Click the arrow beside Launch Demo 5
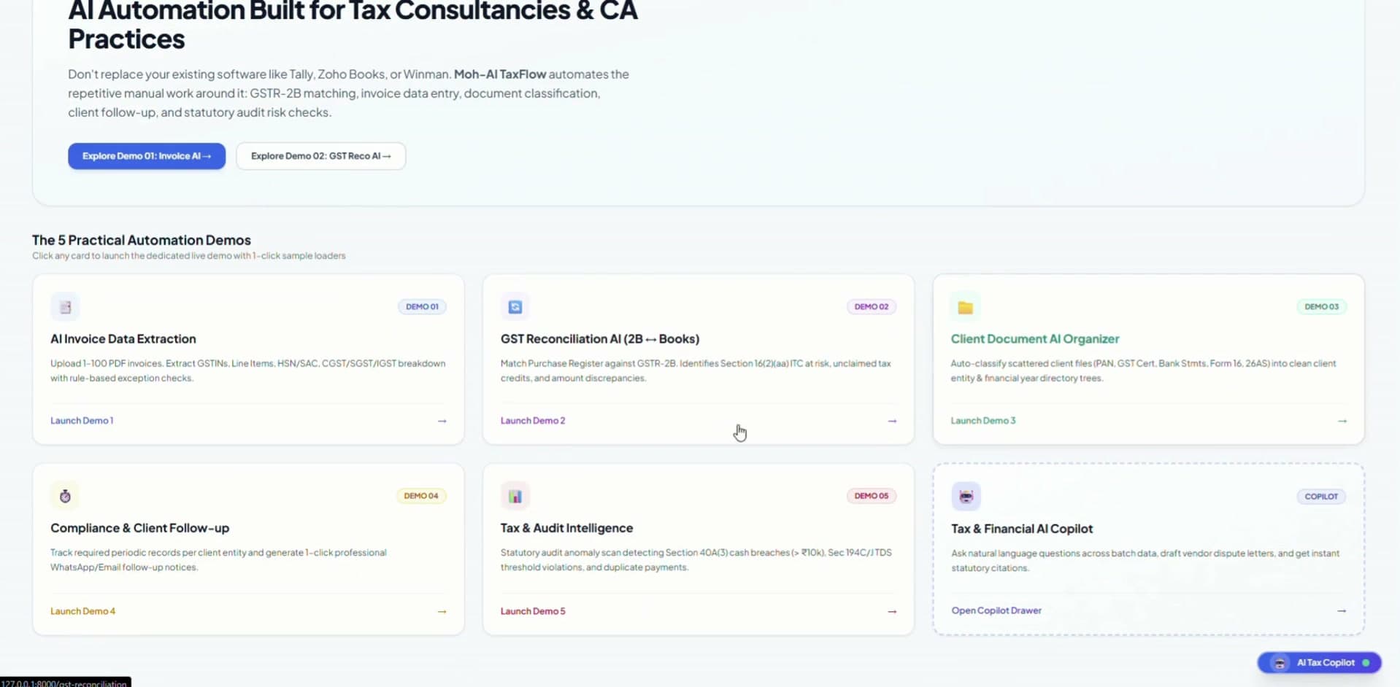This screenshot has height=687, width=1400. pyautogui.click(x=892, y=611)
